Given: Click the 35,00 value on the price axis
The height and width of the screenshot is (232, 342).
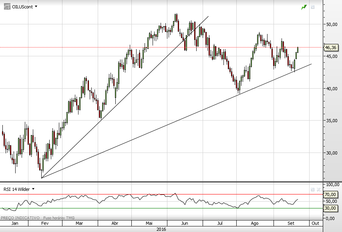Looking at the screenshot, I should click(x=332, y=121).
